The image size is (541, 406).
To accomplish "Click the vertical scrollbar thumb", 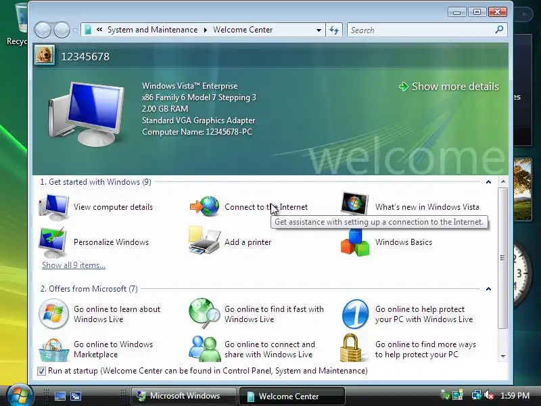I will point(503,258).
